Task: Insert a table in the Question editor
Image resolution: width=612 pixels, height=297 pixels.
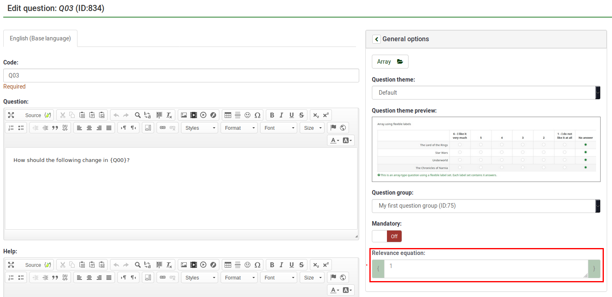Action: tap(228, 115)
